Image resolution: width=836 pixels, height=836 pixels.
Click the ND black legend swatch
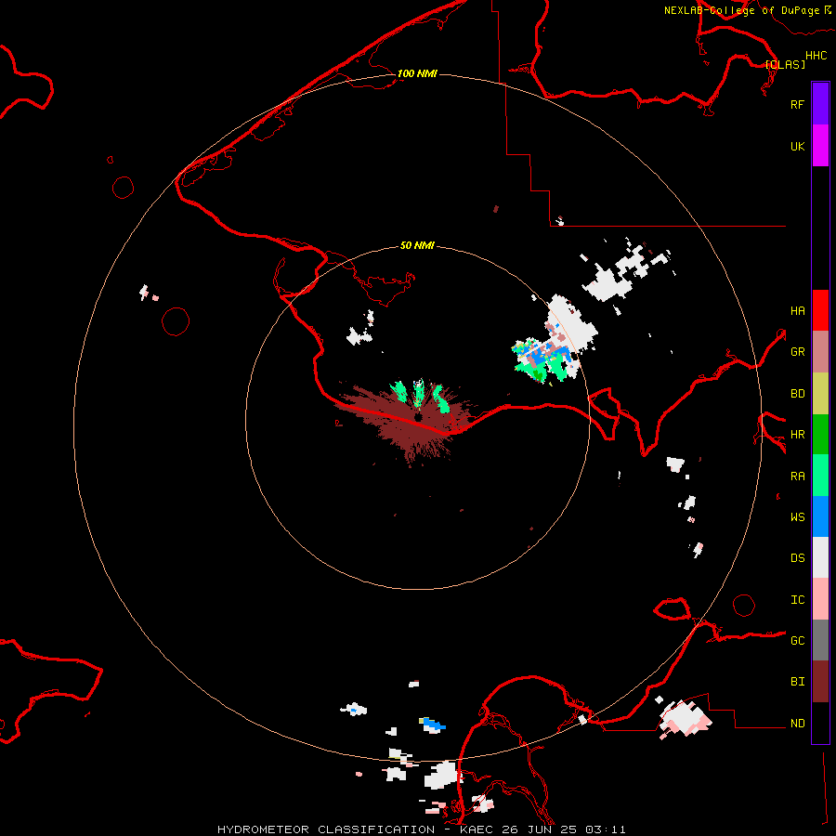click(820, 723)
